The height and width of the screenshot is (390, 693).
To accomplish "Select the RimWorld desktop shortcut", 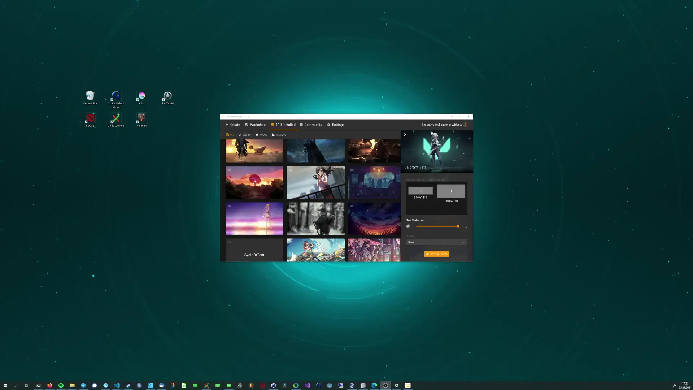I will tap(167, 98).
